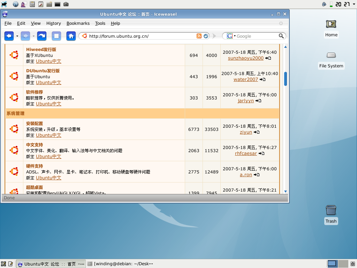Go back using the blue Back arrow
357x268 pixels.
[x=9, y=36]
